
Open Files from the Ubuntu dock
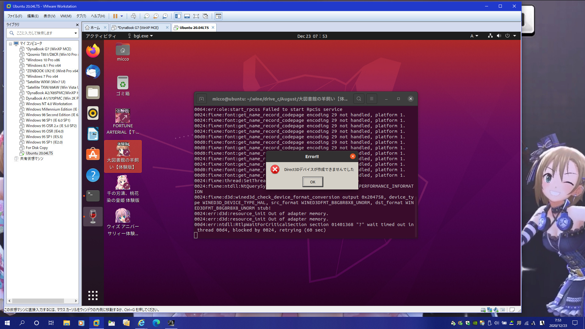click(x=93, y=92)
